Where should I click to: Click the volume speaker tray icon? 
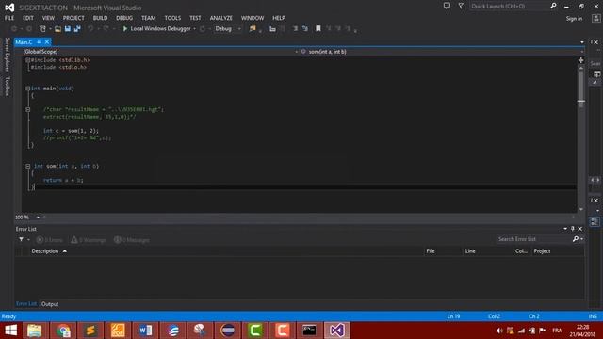499,331
